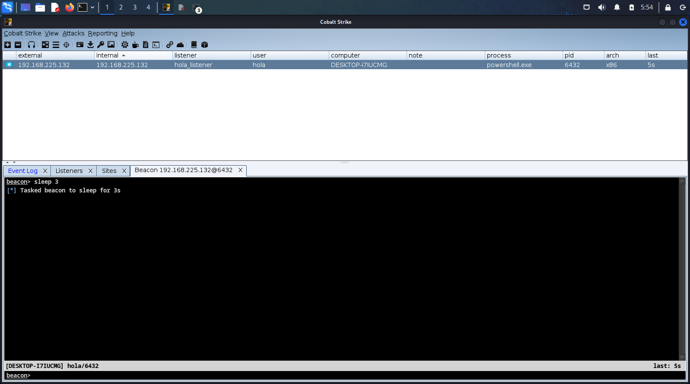The height and width of the screenshot is (384, 690).
Task: Open the Kali applications menu icon
Action: (8, 7)
